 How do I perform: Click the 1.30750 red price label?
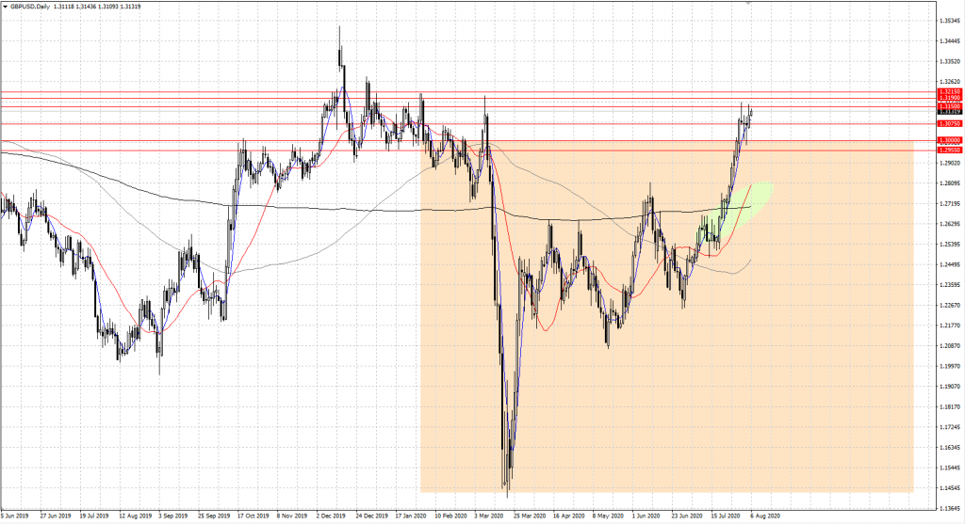948,123
